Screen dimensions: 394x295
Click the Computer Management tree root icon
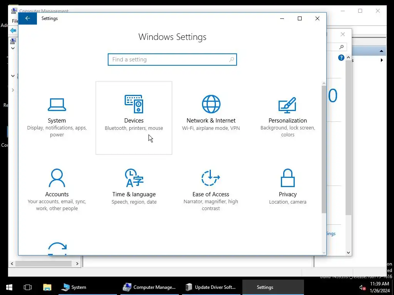(13, 41)
